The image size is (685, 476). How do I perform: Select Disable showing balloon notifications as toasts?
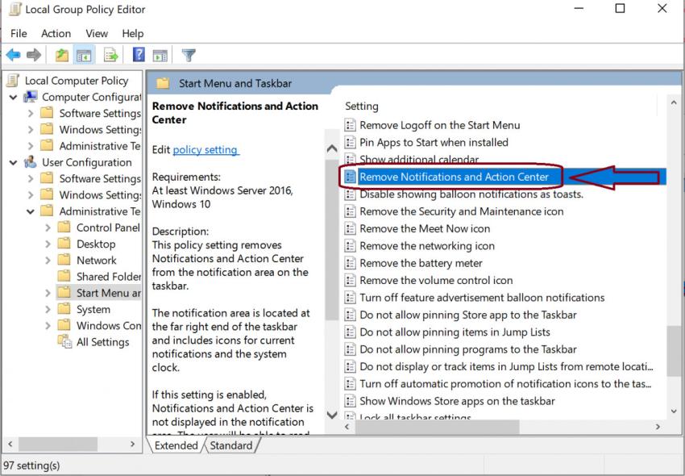pyautogui.click(x=471, y=194)
